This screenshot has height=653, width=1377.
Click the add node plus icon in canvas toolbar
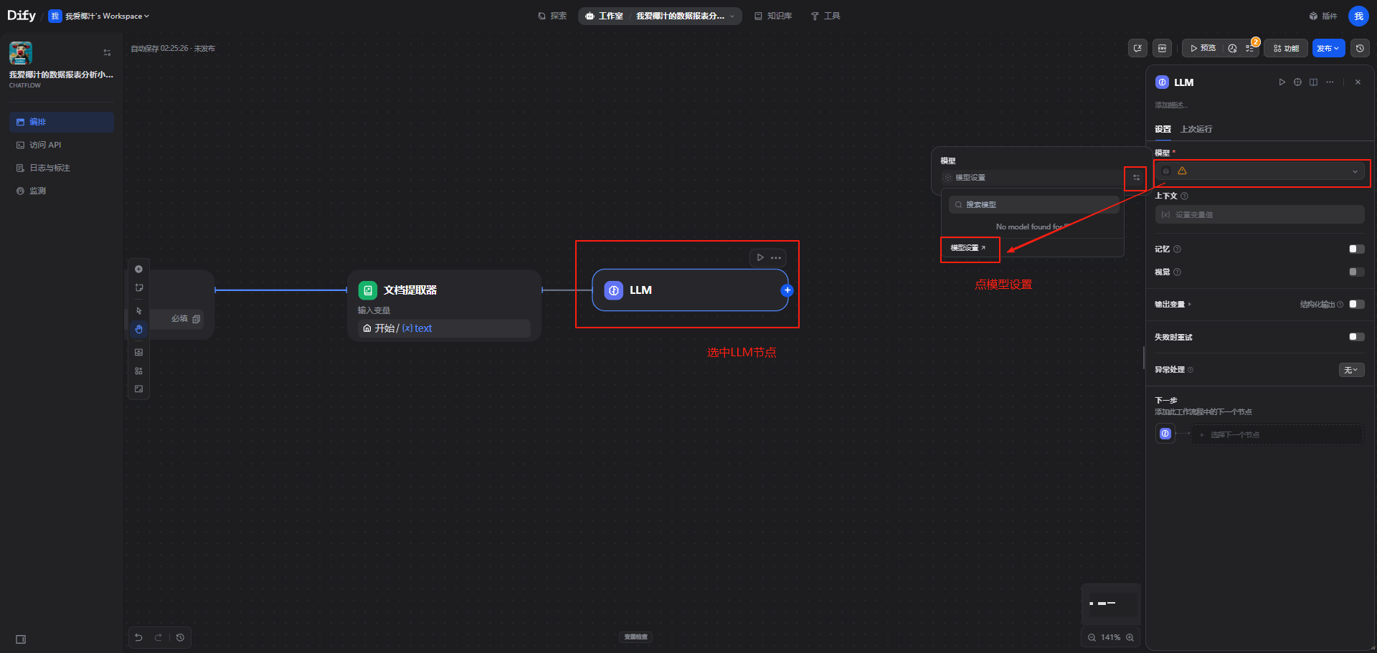tap(139, 269)
